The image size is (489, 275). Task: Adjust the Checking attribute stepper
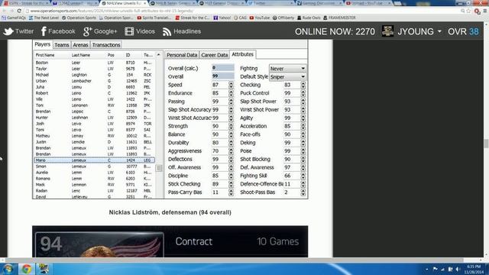click(303, 85)
